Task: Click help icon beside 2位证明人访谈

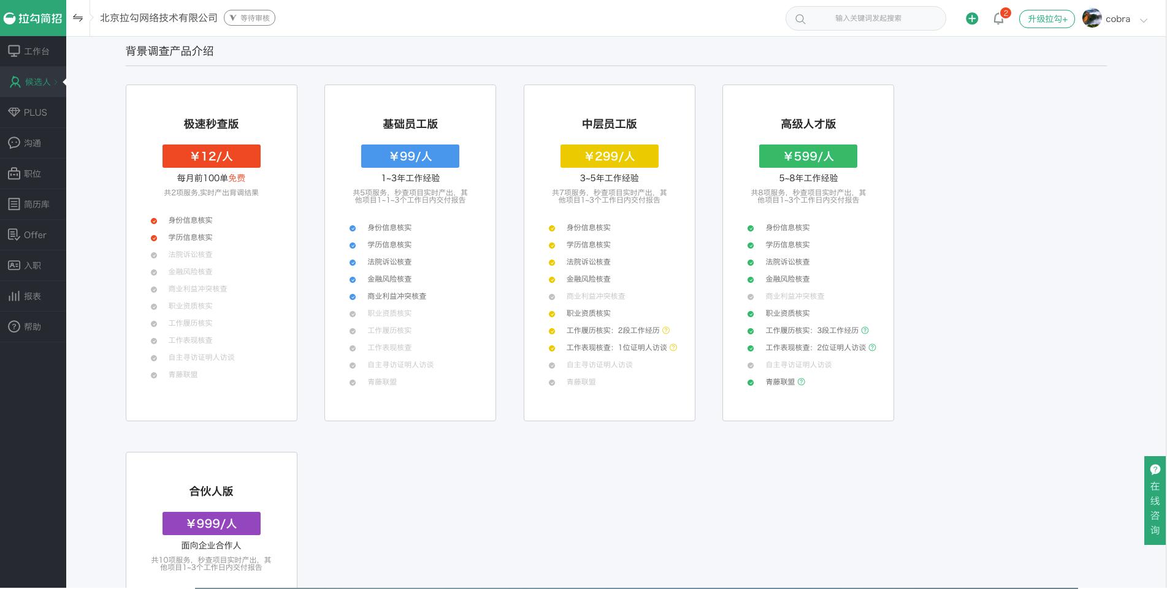Action: (x=873, y=347)
